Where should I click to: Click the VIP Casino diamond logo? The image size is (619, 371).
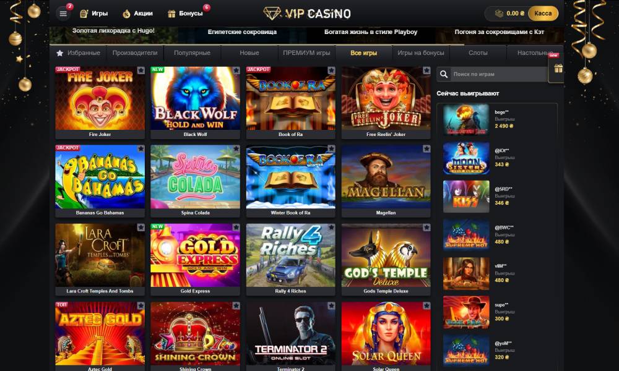pyautogui.click(x=272, y=14)
